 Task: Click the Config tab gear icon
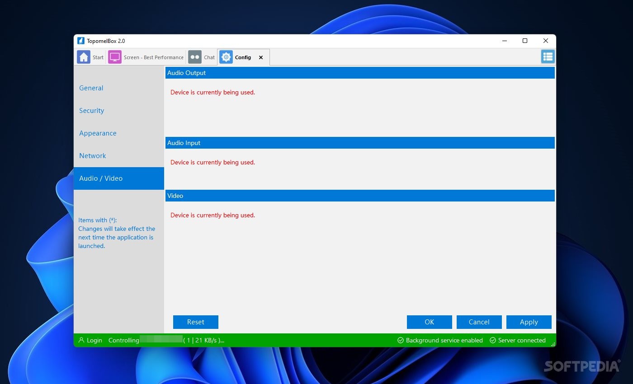click(226, 57)
